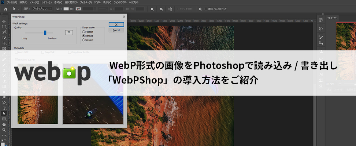Collapse the right panel dock double-arrow
Screen dimensions: 356x146
pyautogui.click(x=323, y=14)
